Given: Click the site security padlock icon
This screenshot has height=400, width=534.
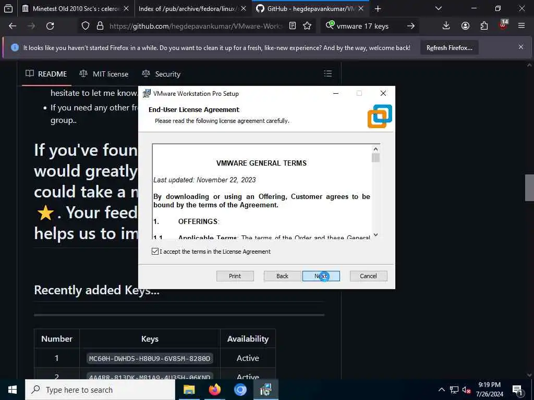Looking at the screenshot, I should tap(100, 26).
